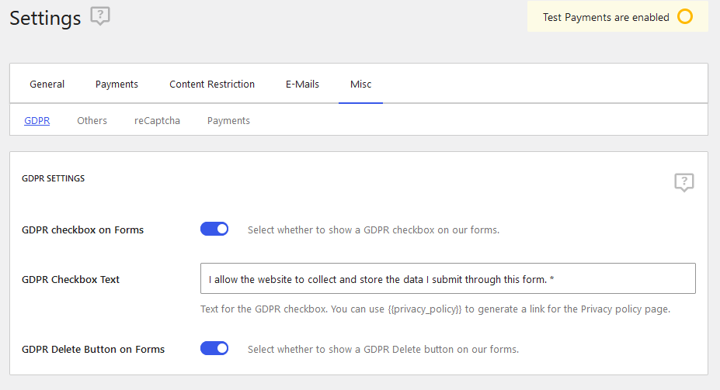The height and width of the screenshot is (390, 720).
Task: Click the orange Test Payments status circle
Action: [684, 17]
